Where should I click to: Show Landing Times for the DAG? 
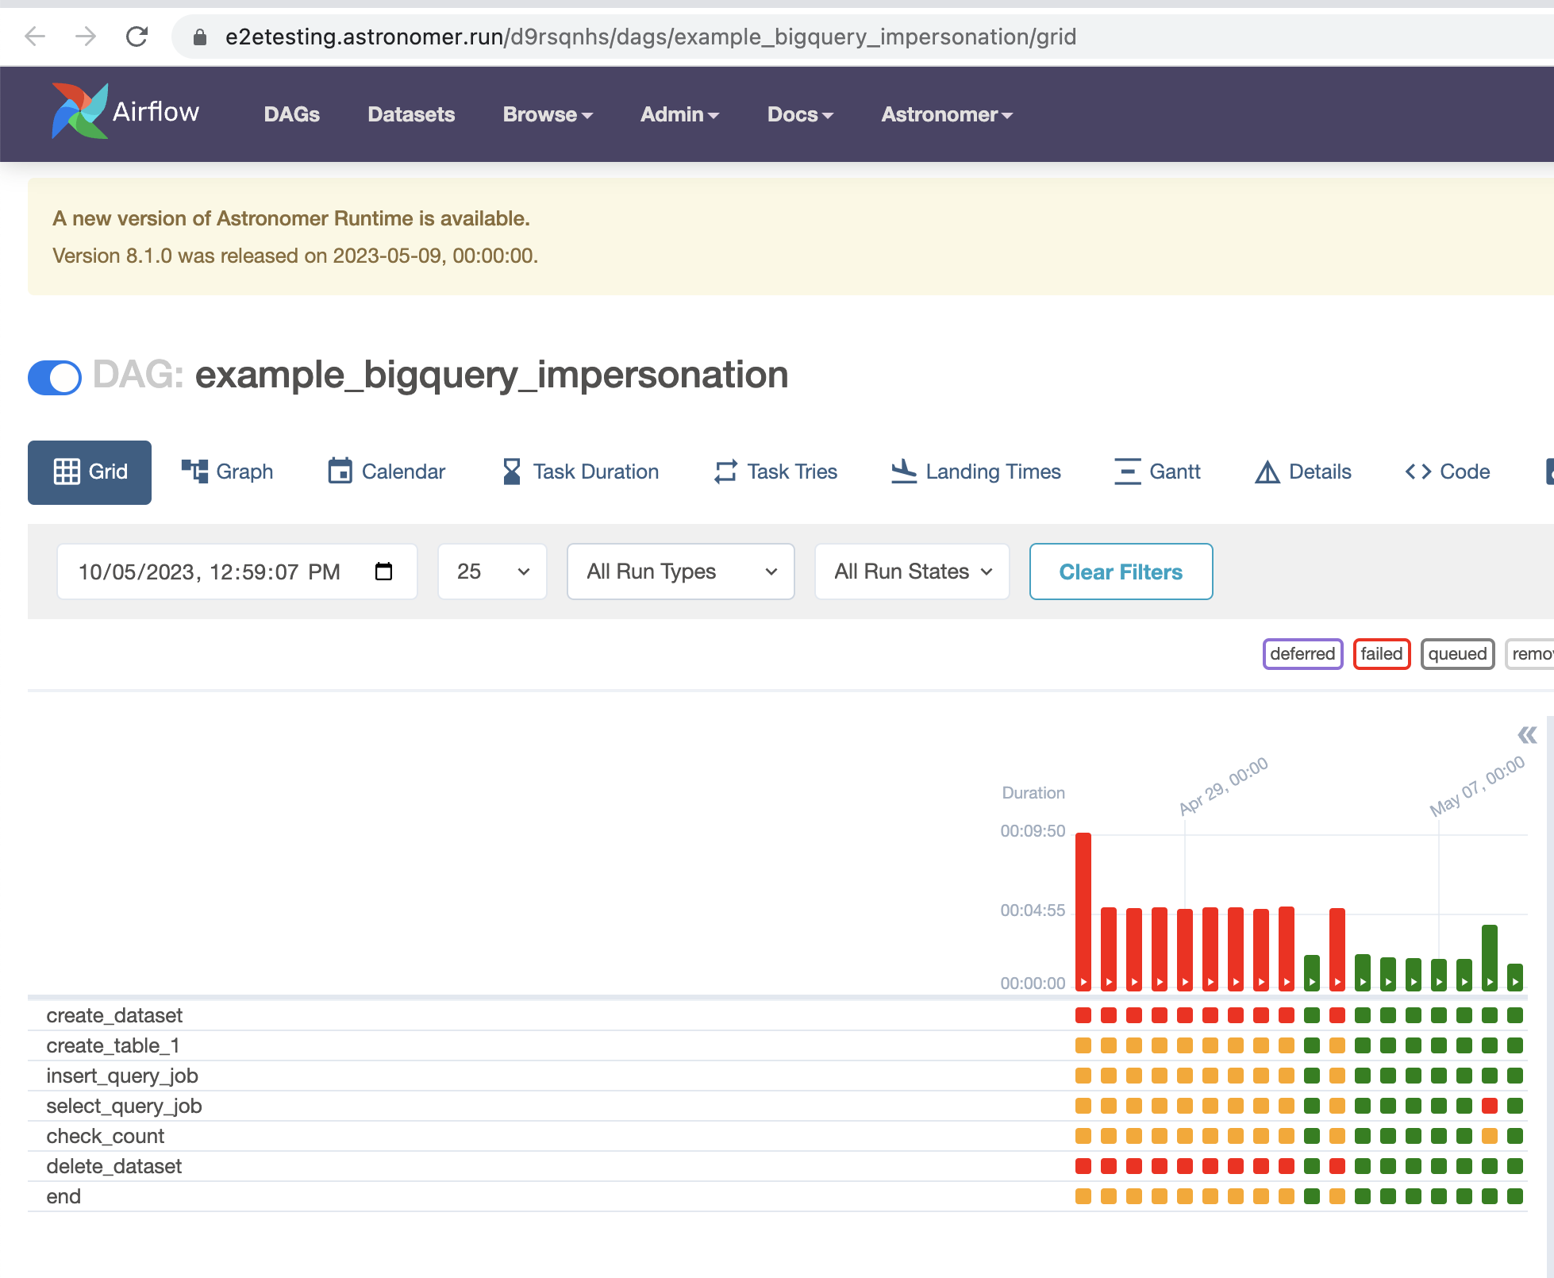[x=976, y=472]
